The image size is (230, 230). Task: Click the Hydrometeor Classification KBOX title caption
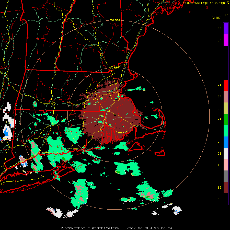[116, 228]
